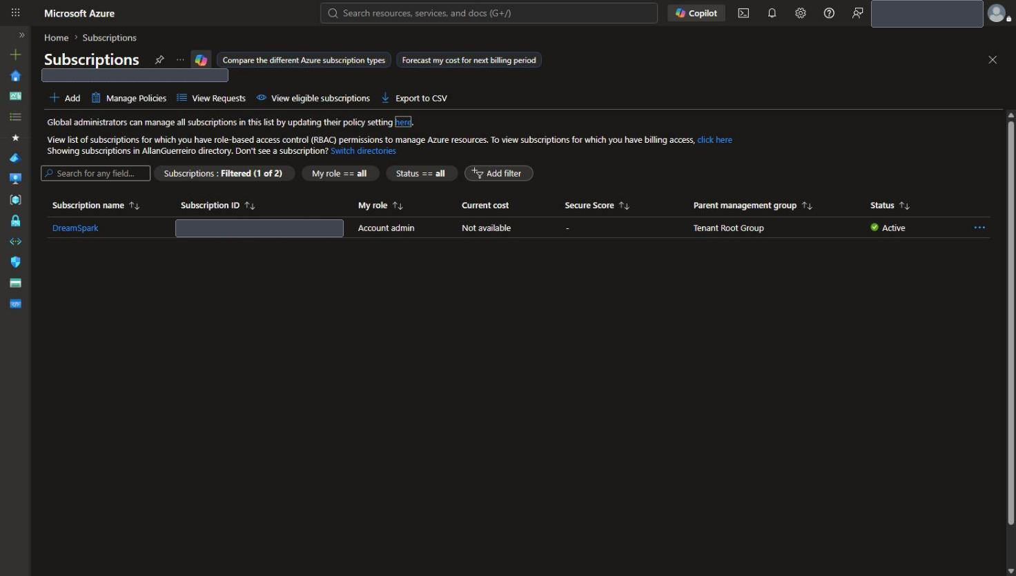This screenshot has width=1016, height=576.
Task: Click the Add filter button
Action: (498, 173)
